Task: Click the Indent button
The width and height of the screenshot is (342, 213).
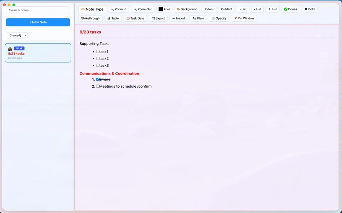Action: click(x=209, y=9)
